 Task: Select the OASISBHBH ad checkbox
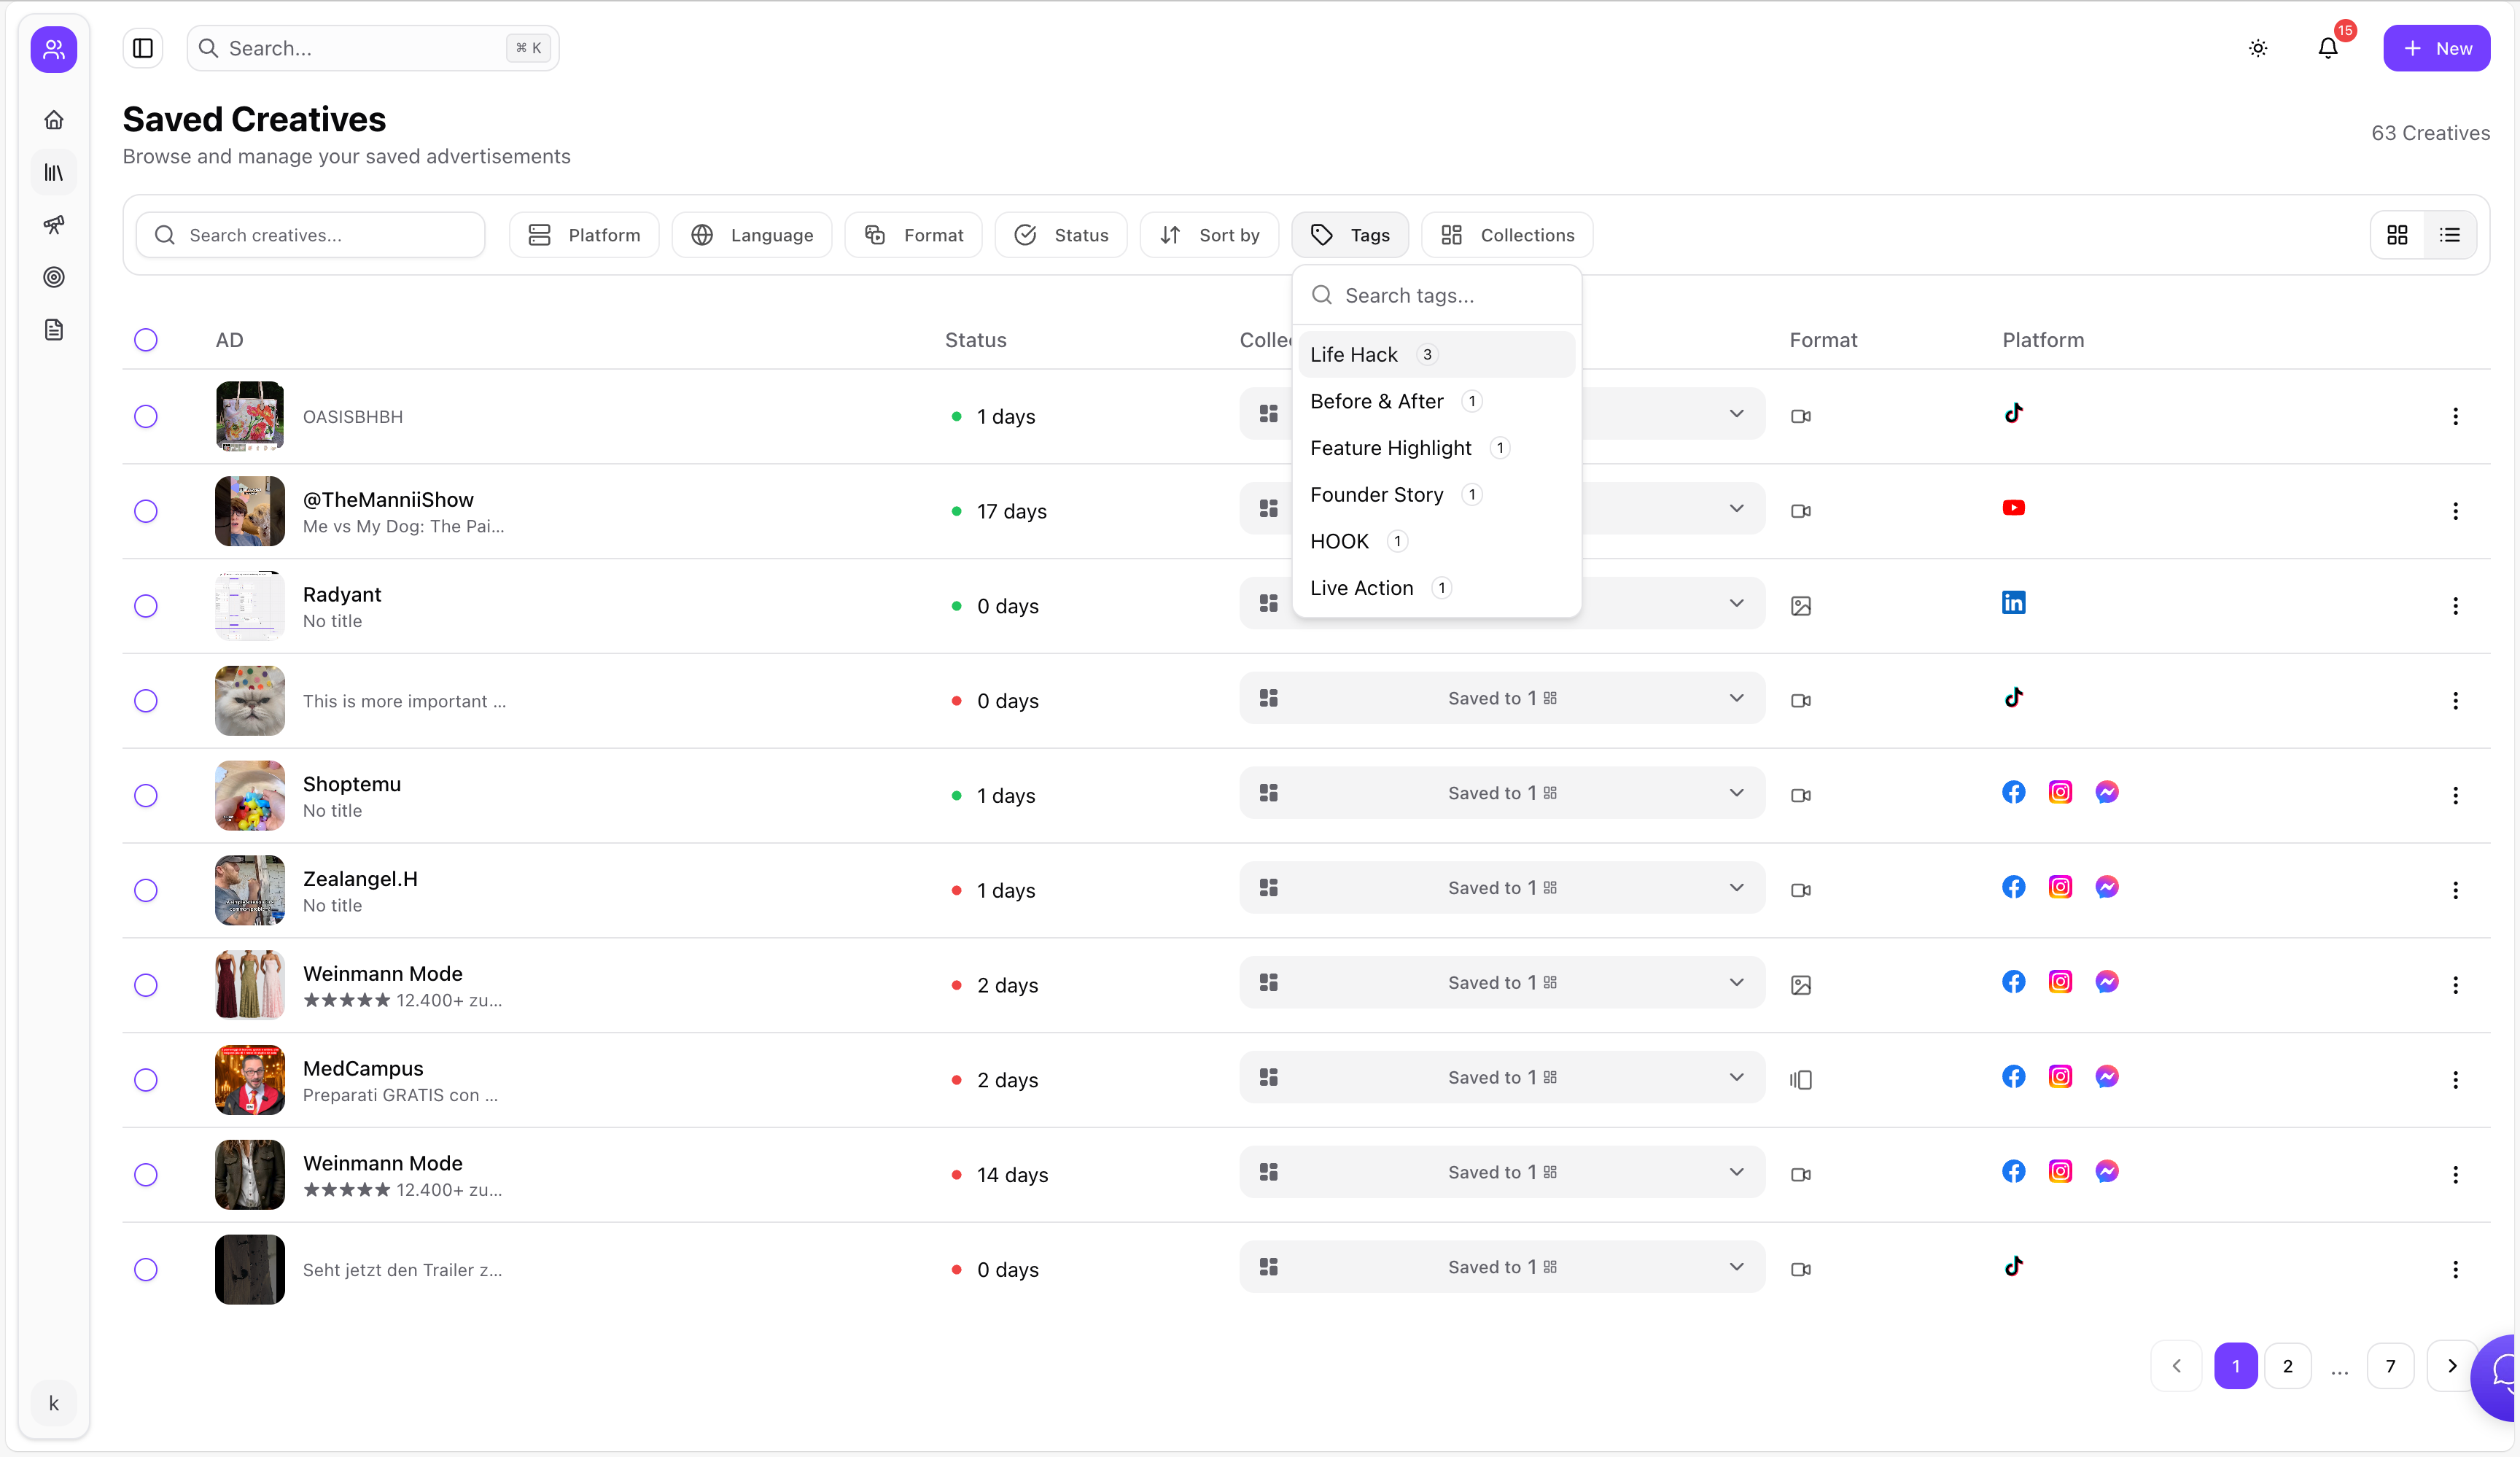coord(146,416)
